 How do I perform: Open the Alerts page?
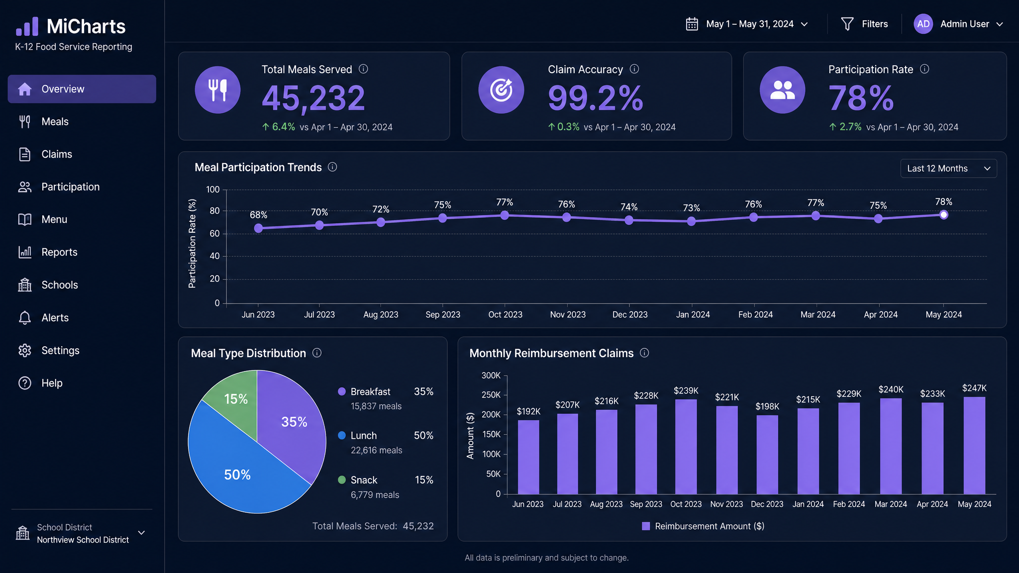point(82,318)
